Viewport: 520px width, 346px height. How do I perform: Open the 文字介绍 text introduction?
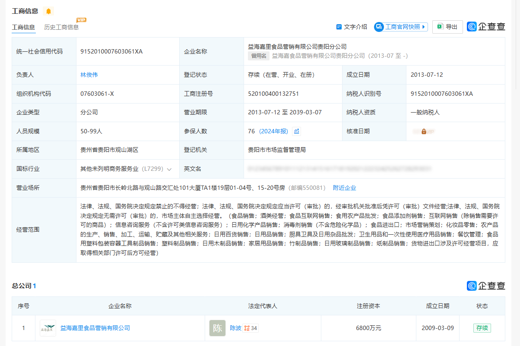(x=352, y=27)
